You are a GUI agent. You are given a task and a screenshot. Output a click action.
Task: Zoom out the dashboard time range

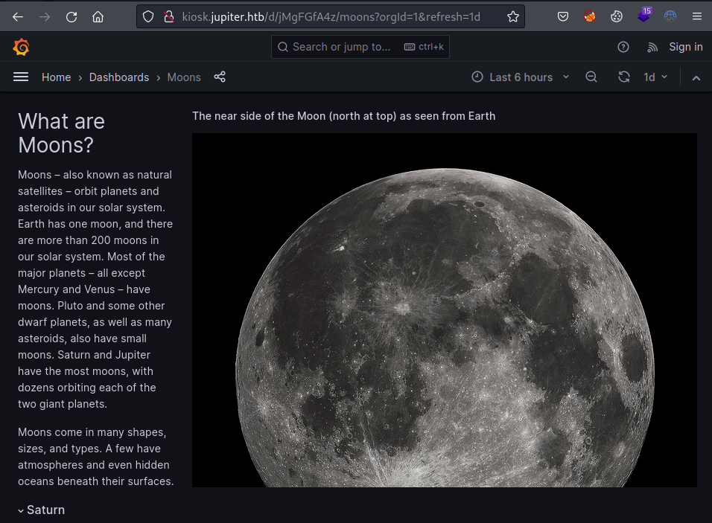click(x=591, y=77)
